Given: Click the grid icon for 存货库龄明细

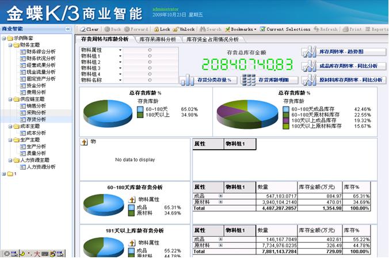Looking at the screenshot, I should [249, 80].
